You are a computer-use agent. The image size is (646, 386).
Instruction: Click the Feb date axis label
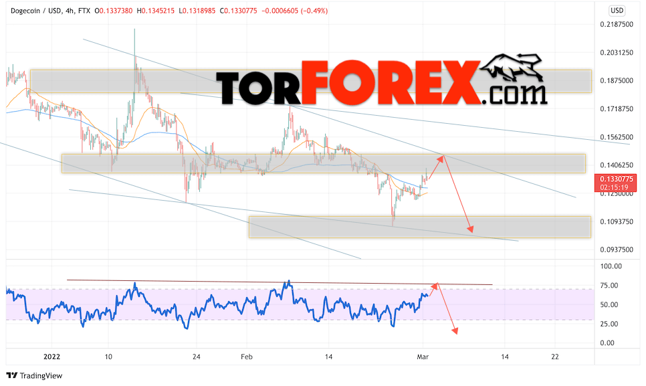(247, 357)
